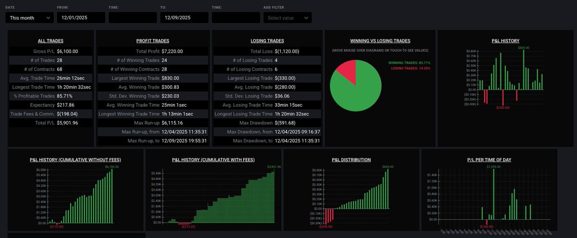Click the Max Run-up value $6,115.16
Screen dimensions: 577x238
click(172, 123)
